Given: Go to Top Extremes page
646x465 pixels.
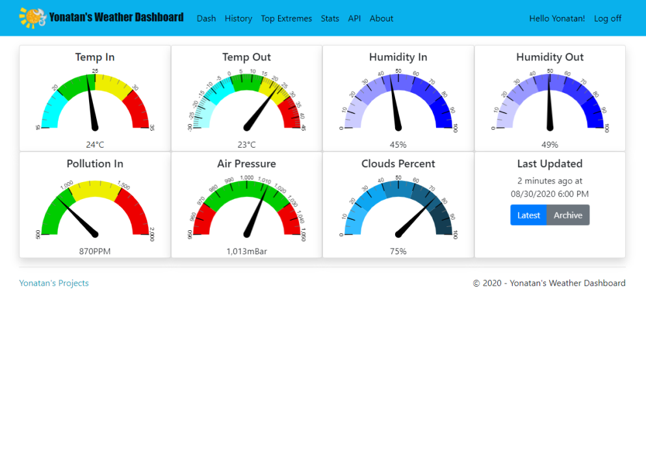Looking at the screenshot, I should pyautogui.click(x=286, y=19).
